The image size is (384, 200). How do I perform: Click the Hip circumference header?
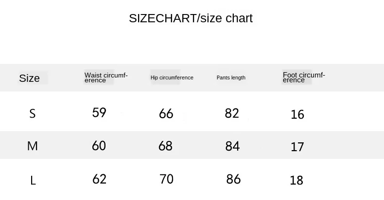(x=172, y=77)
